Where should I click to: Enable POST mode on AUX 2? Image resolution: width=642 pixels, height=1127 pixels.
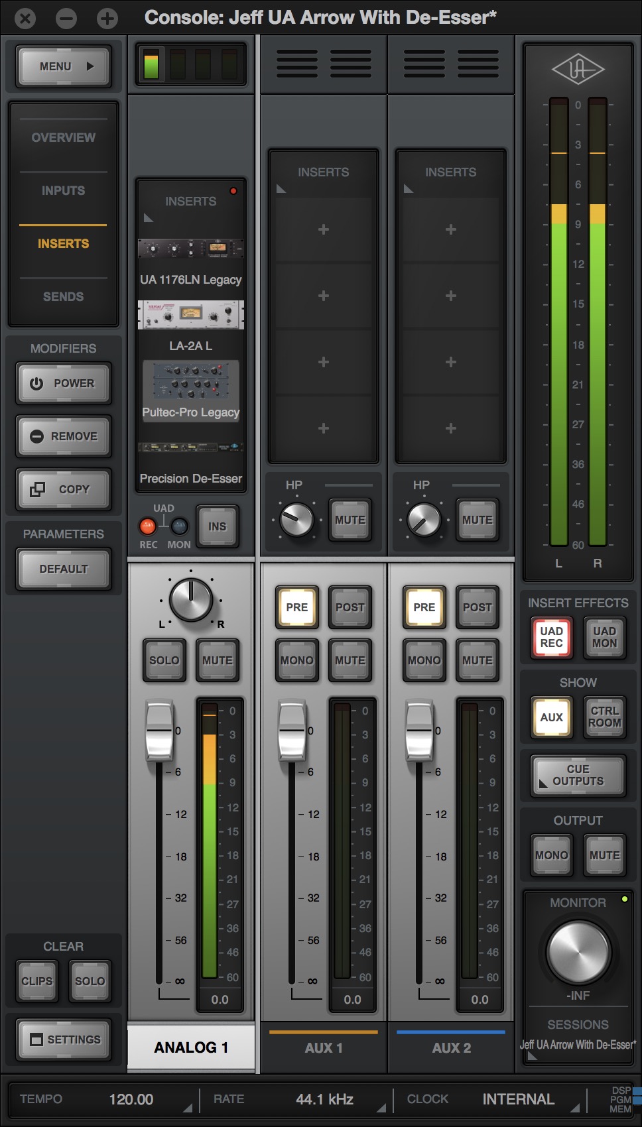(x=477, y=607)
